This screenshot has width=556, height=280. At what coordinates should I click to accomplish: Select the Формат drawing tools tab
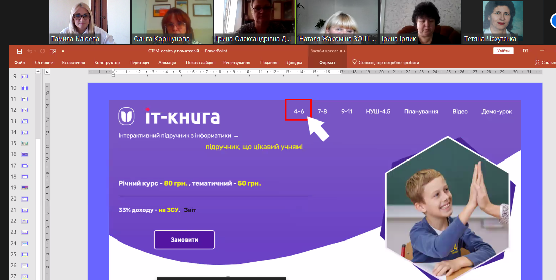(327, 63)
